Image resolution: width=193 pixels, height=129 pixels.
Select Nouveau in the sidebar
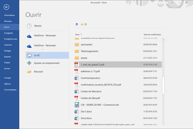(x=8, y=21)
